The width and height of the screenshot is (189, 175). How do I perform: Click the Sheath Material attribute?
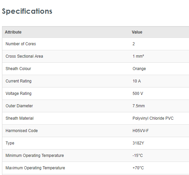pyautogui.click(x=19, y=118)
